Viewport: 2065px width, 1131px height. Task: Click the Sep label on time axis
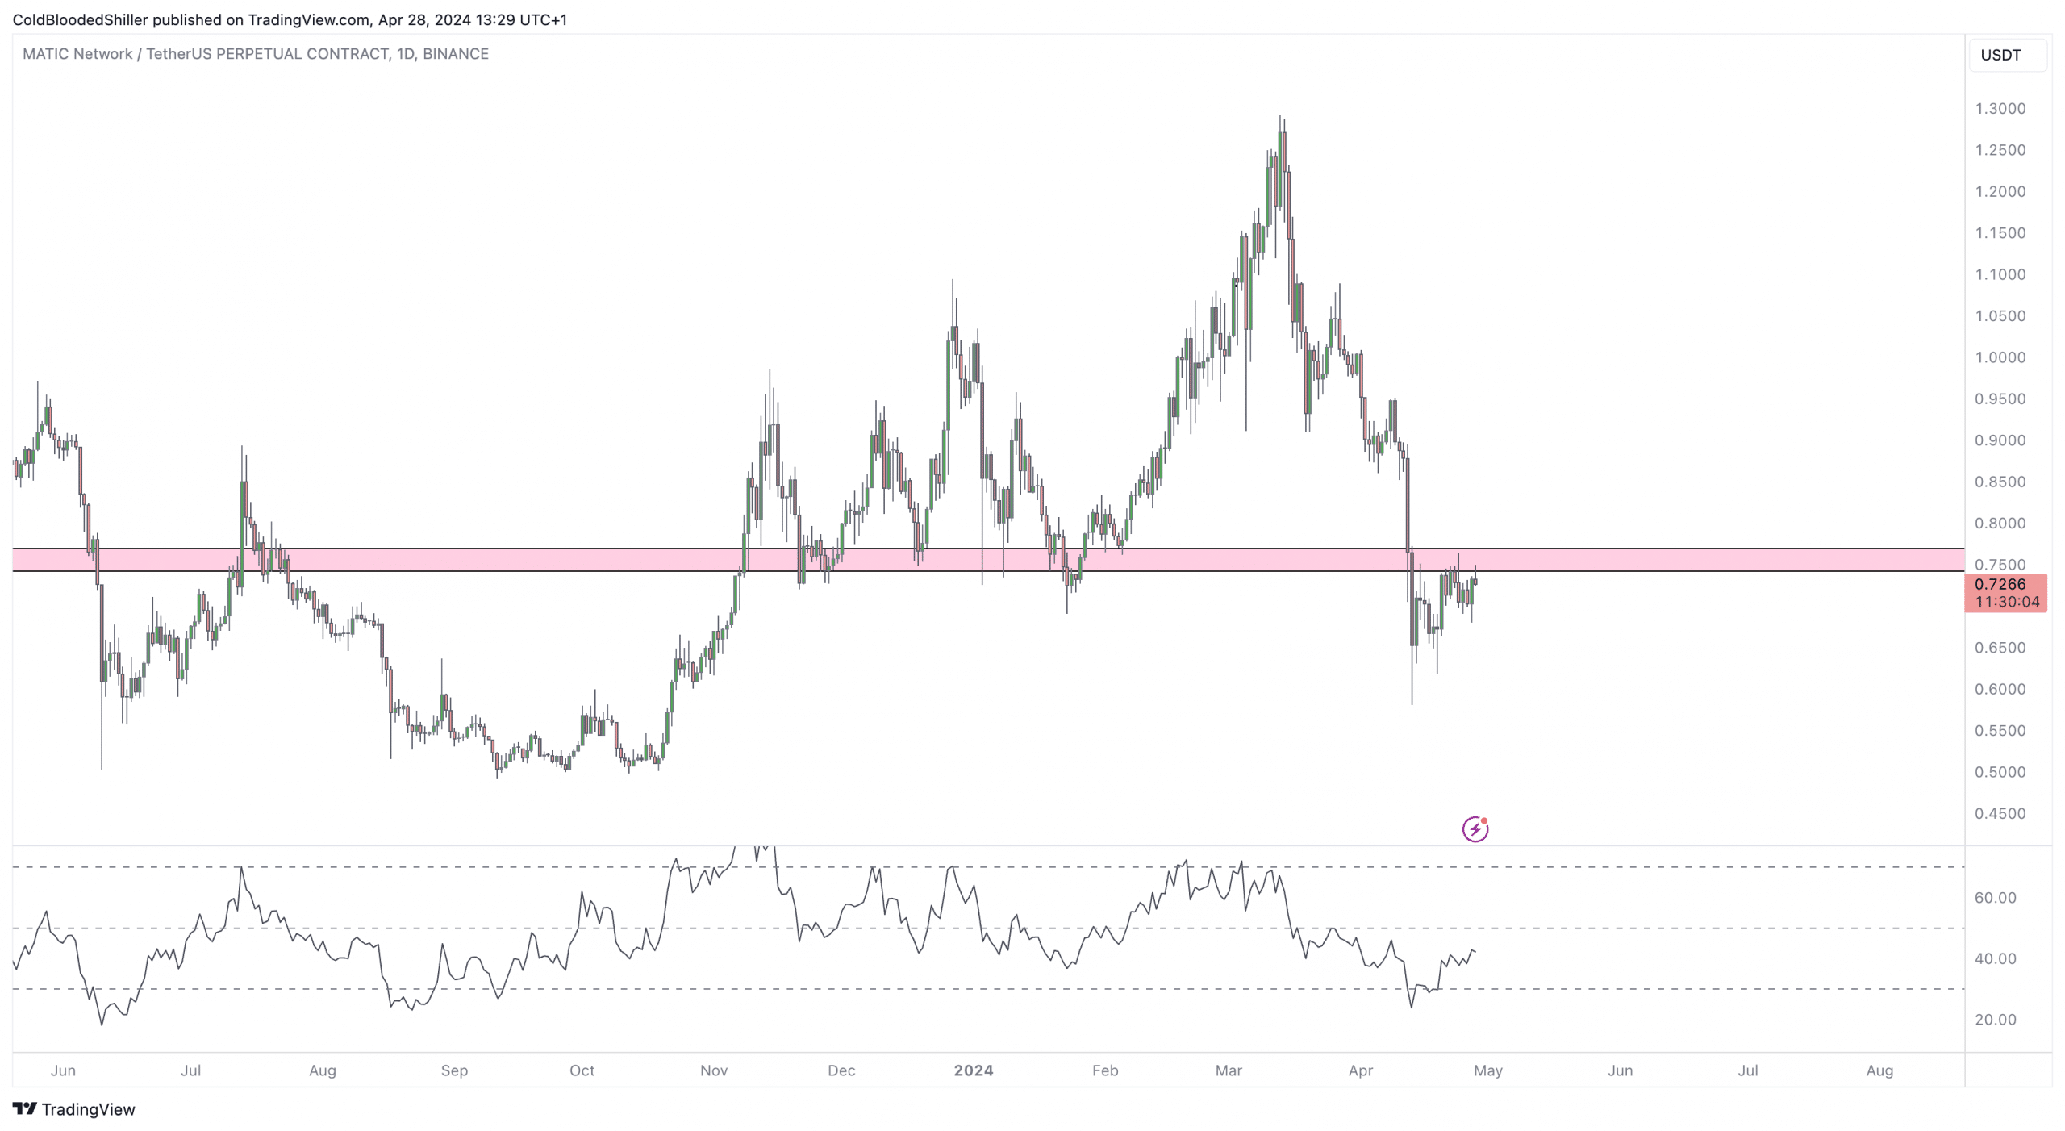pos(454,1070)
